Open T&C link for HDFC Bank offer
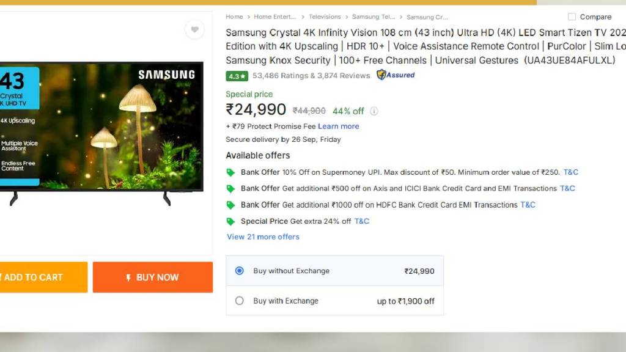The width and height of the screenshot is (626, 352). [x=528, y=205]
